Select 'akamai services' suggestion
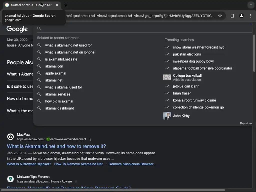Viewport: 256px width, 192px height. pos(58,94)
